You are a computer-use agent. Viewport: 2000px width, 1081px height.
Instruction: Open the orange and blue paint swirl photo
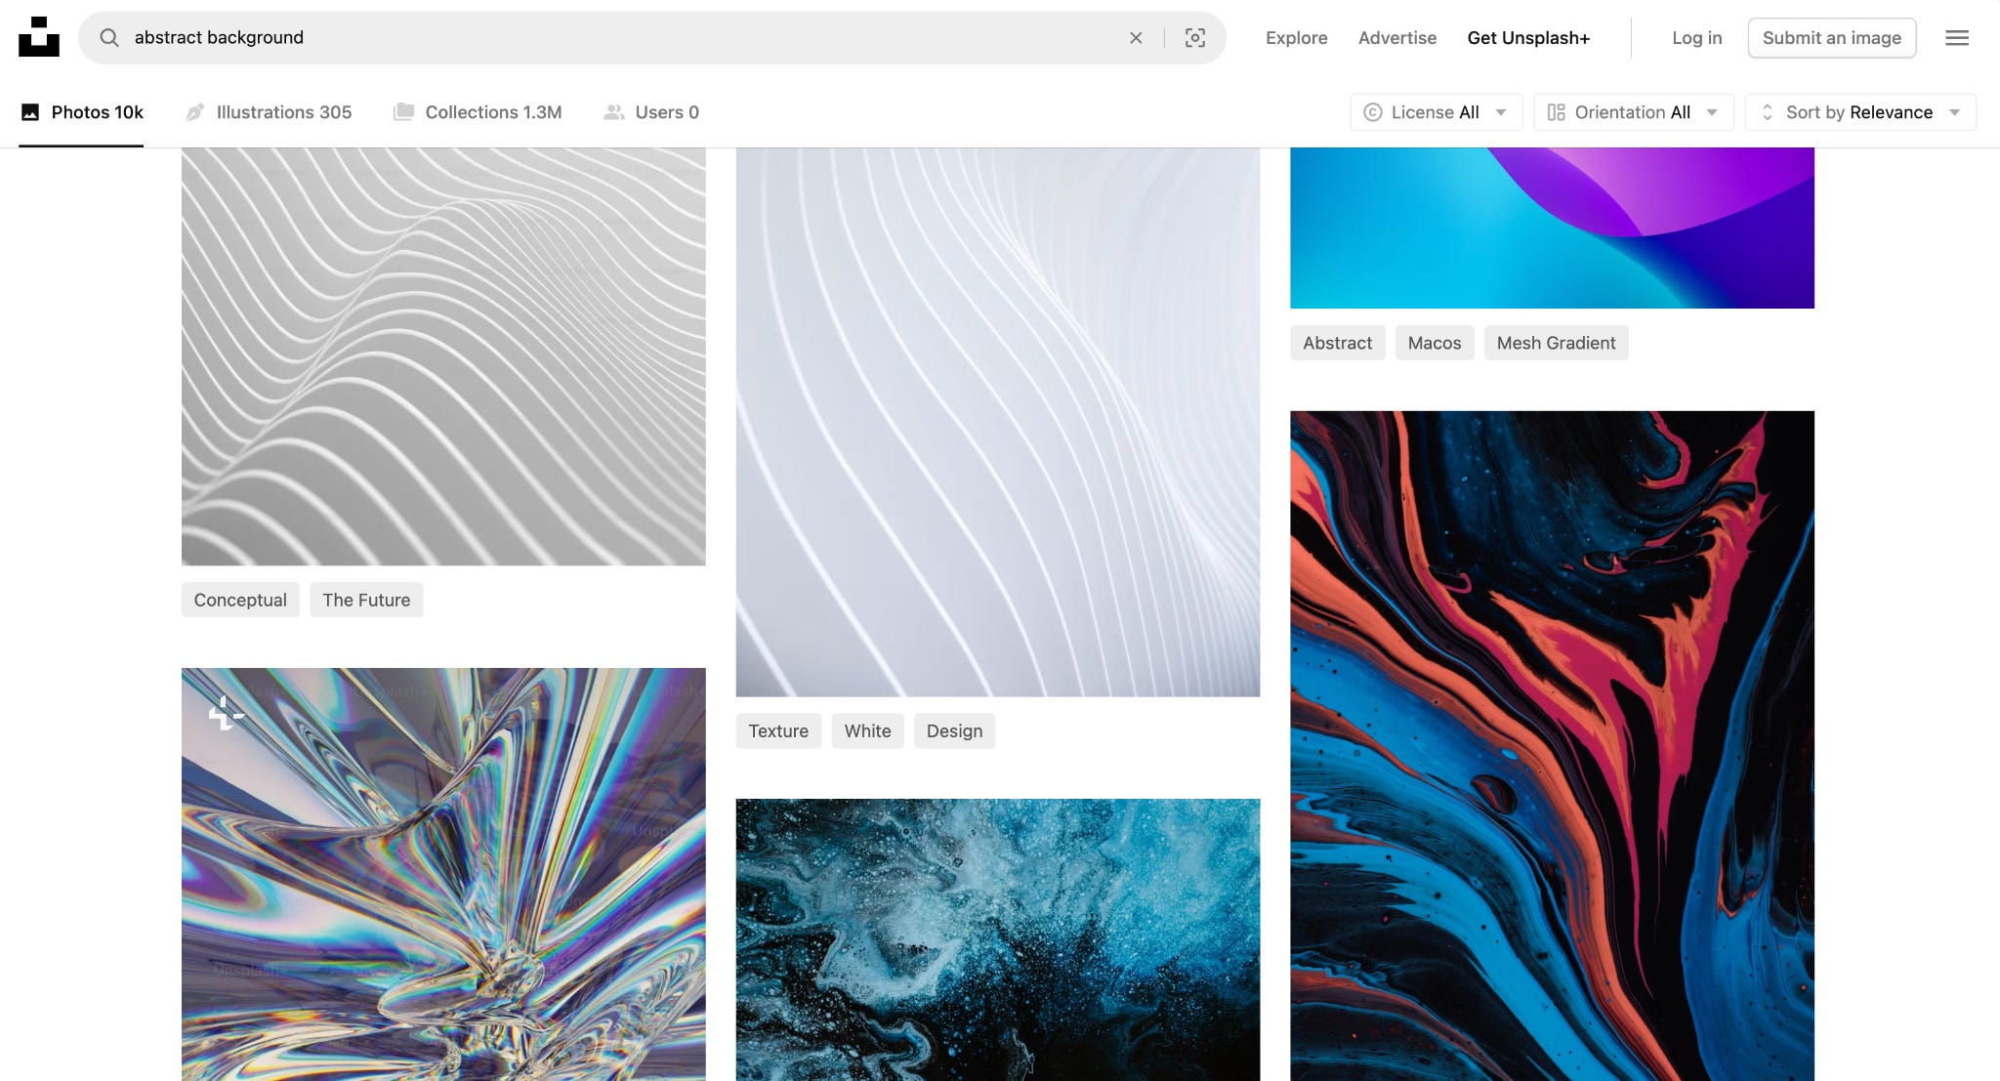pos(1552,742)
